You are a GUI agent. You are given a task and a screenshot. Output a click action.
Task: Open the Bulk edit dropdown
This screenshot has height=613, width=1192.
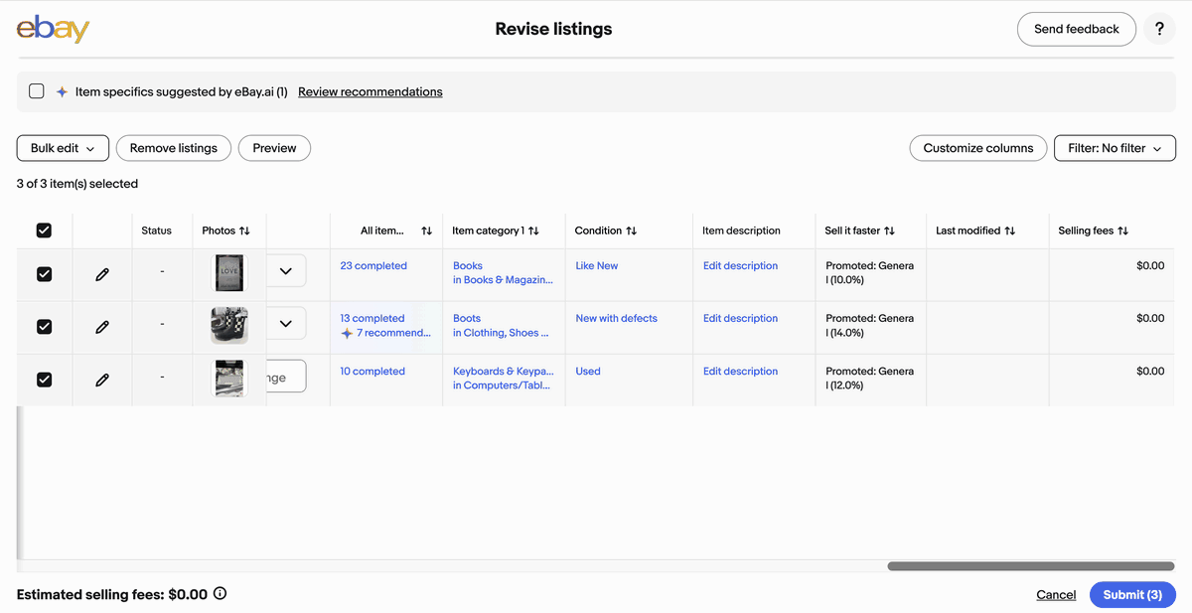tap(63, 148)
